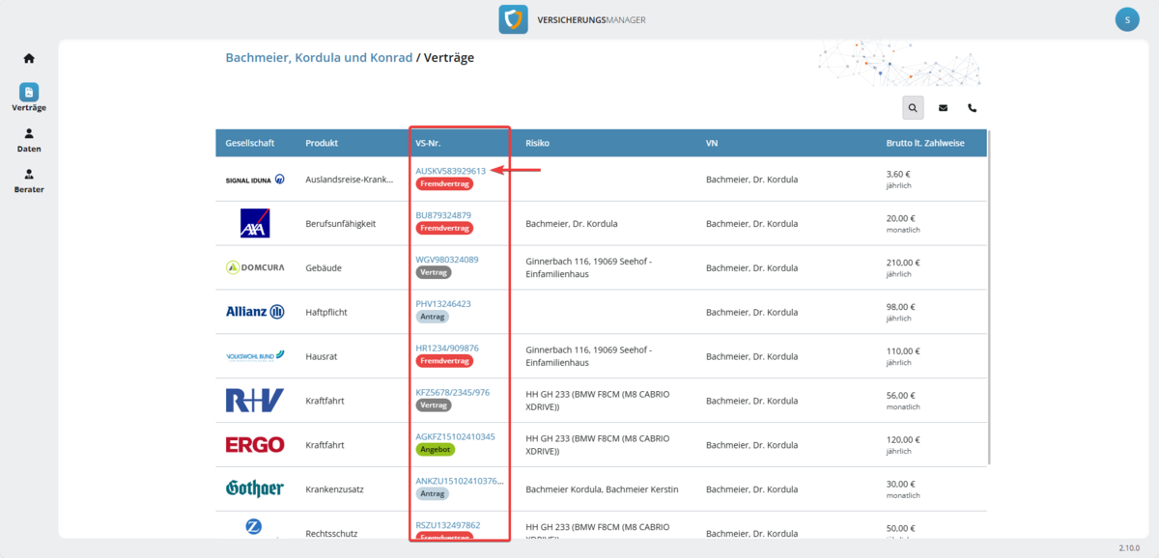Open Allianz contract PHV13246423
The height and width of the screenshot is (558, 1159).
pyautogui.click(x=443, y=304)
